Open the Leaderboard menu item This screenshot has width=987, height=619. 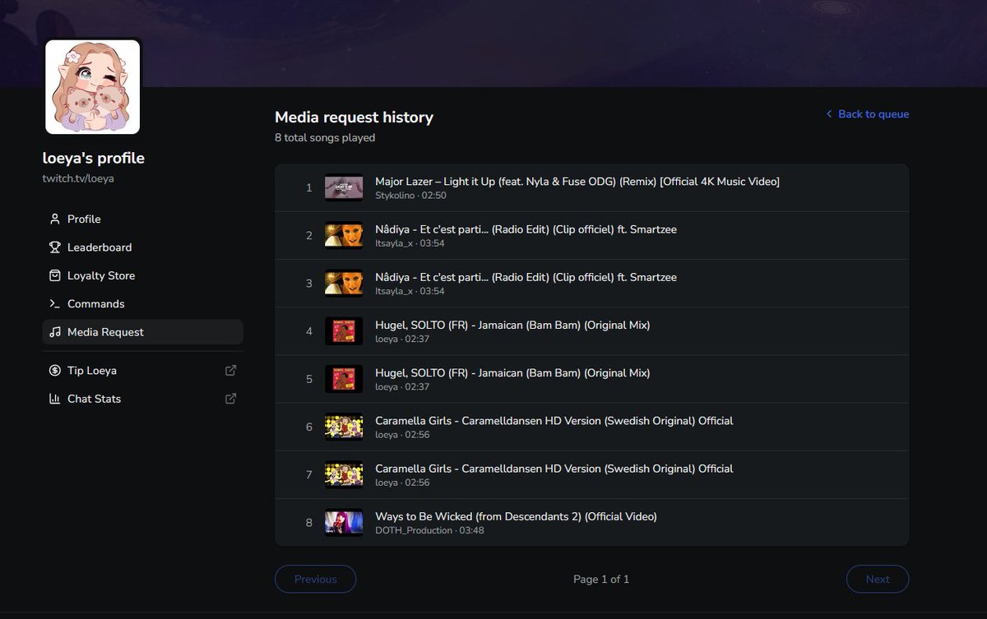coord(143,247)
